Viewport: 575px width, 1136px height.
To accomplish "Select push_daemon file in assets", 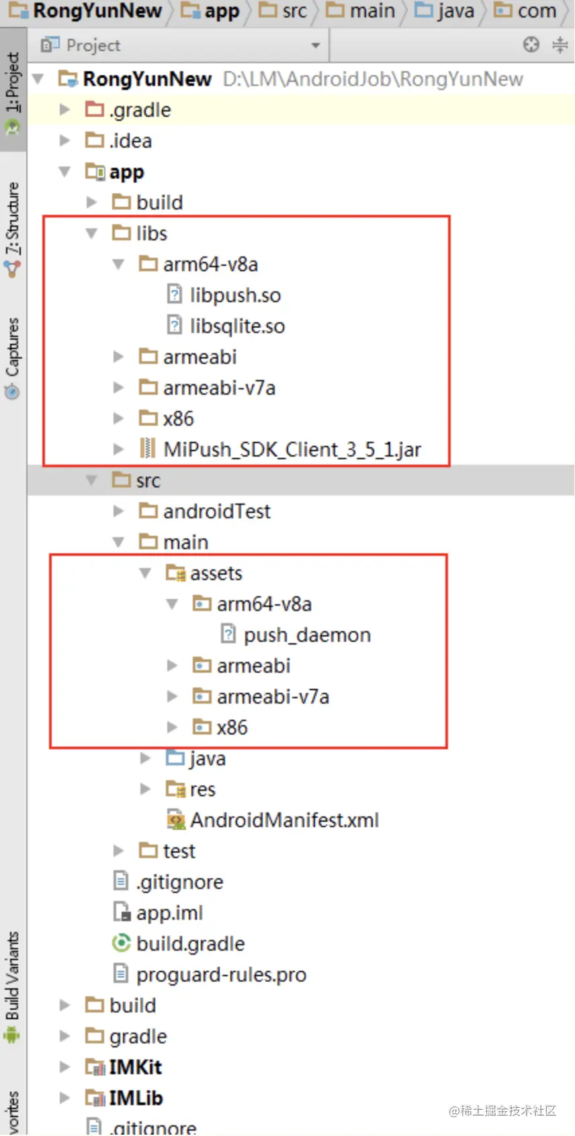I will click(x=307, y=635).
